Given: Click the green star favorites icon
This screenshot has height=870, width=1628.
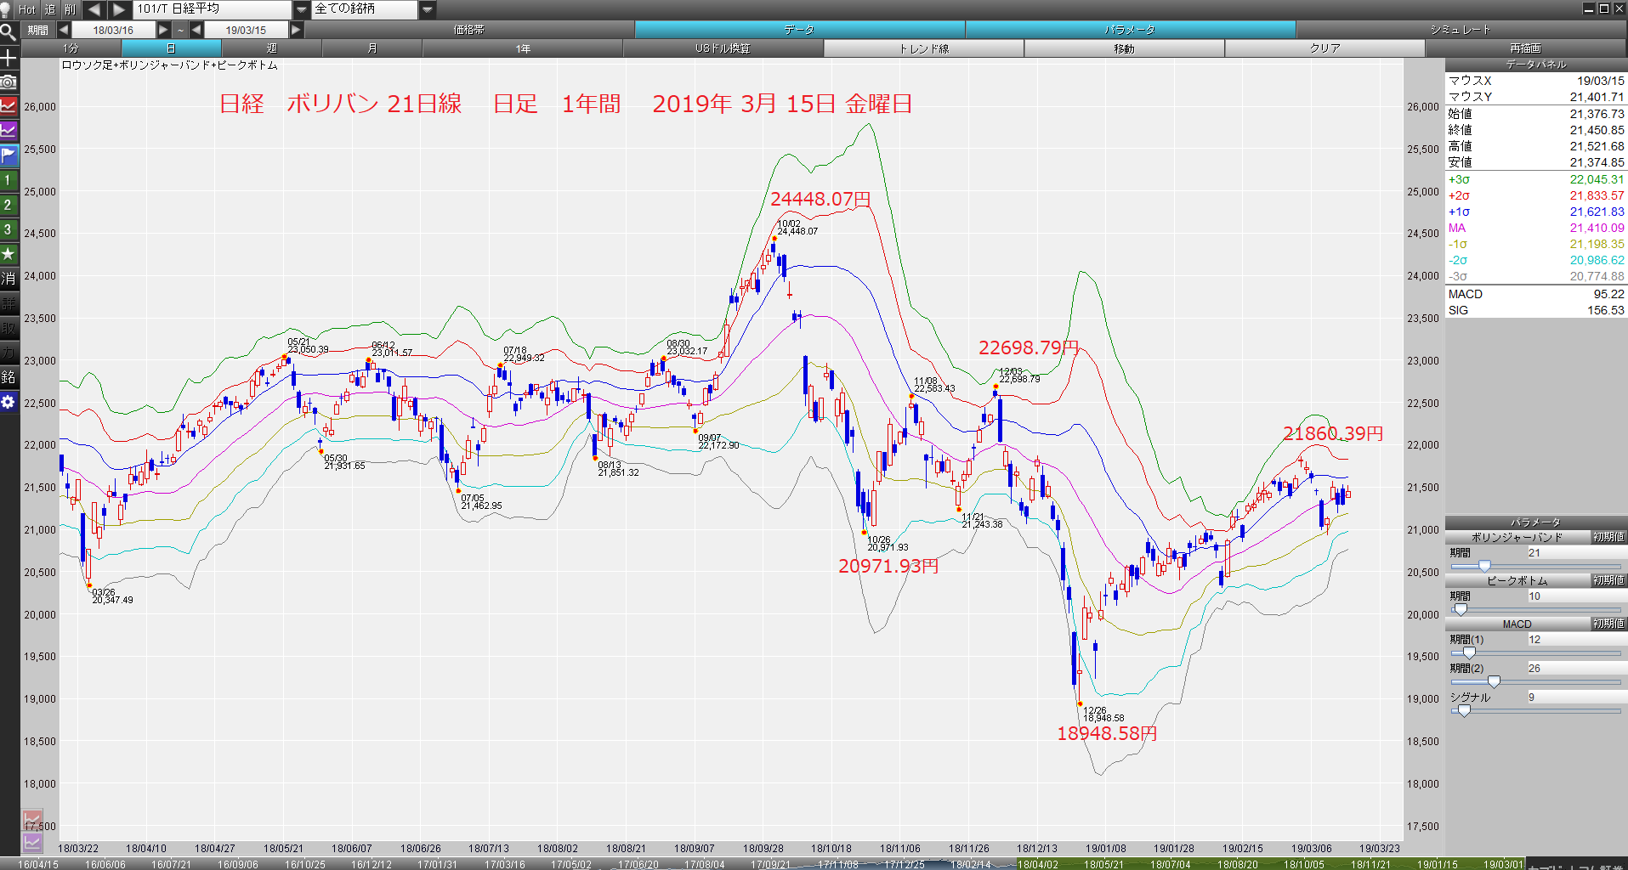Looking at the screenshot, I should [9, 254].
